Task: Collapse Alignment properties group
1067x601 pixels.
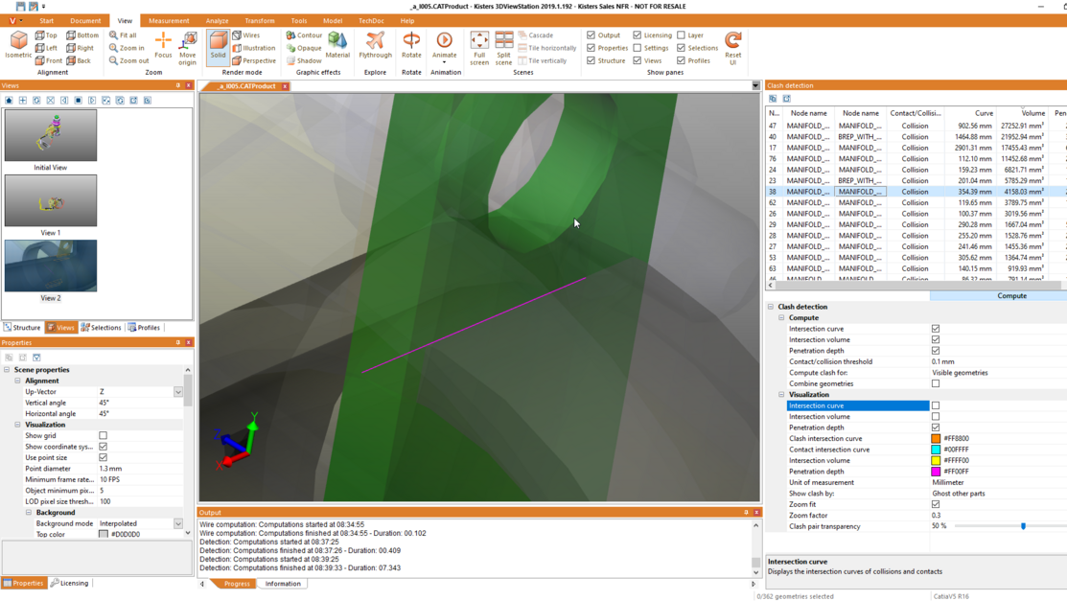Action: point(17,381)
